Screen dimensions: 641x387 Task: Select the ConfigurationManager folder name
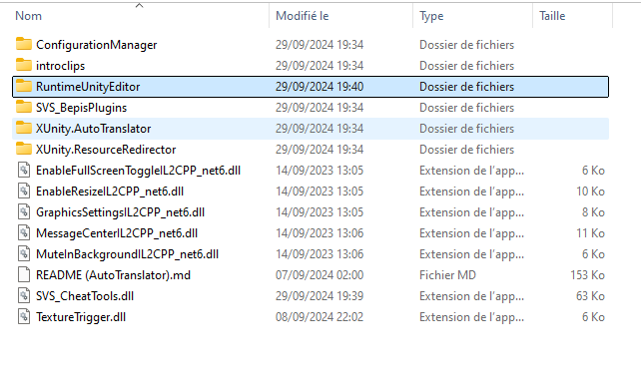click(97, 45)
